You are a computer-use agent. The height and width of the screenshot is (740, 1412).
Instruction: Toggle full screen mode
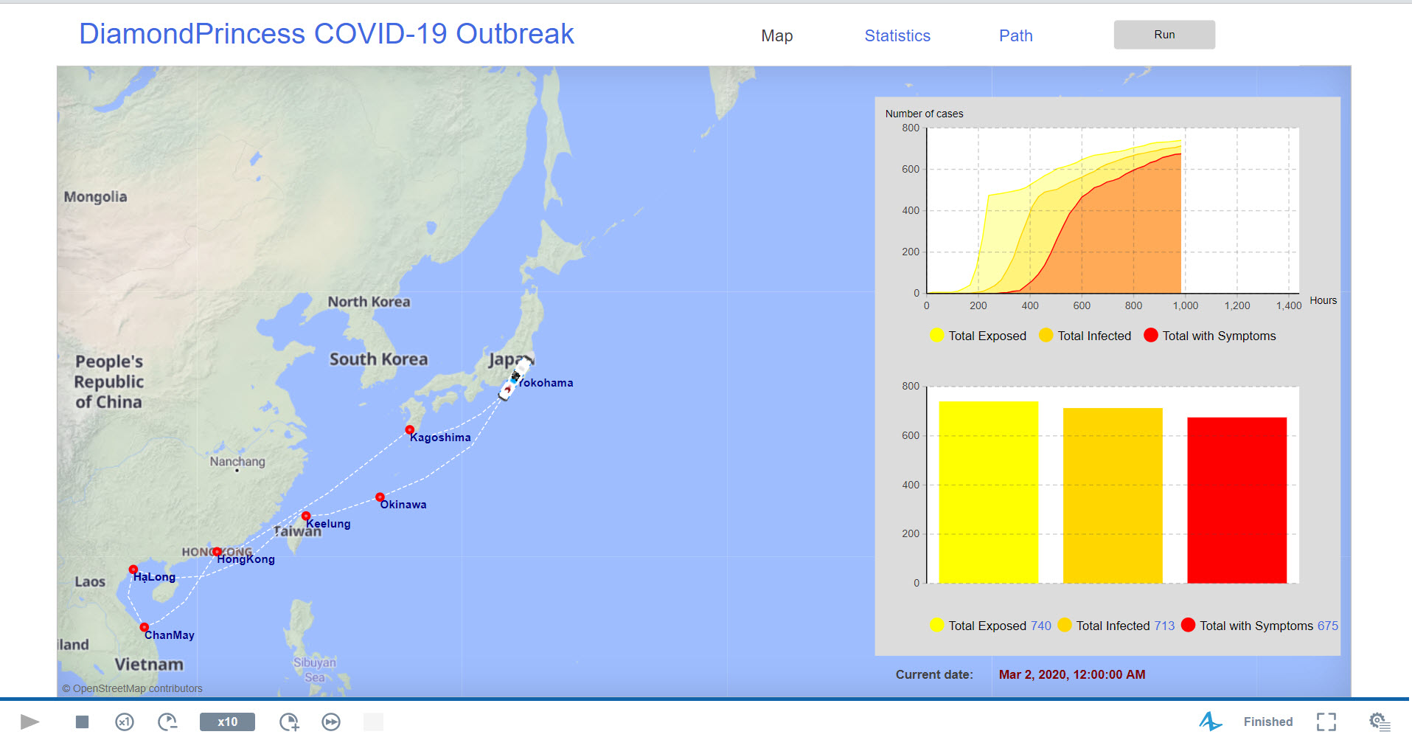[1326, 722]
